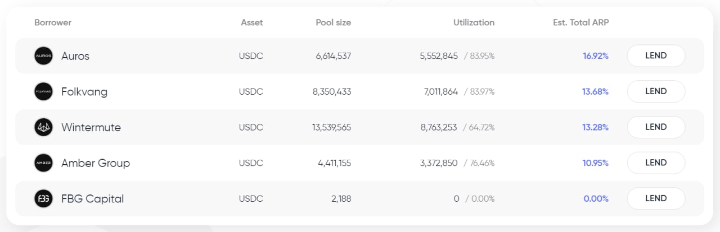Sort by Est. Total ARP header

tap(580, 23)
